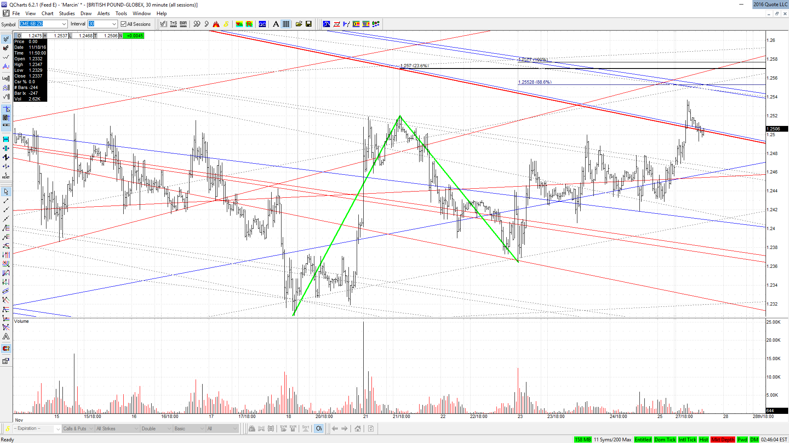The width and height of the screenshot is (789, 443).
Task: Click the Mkt Depth status indicator
Action: (x=722, y=439)
